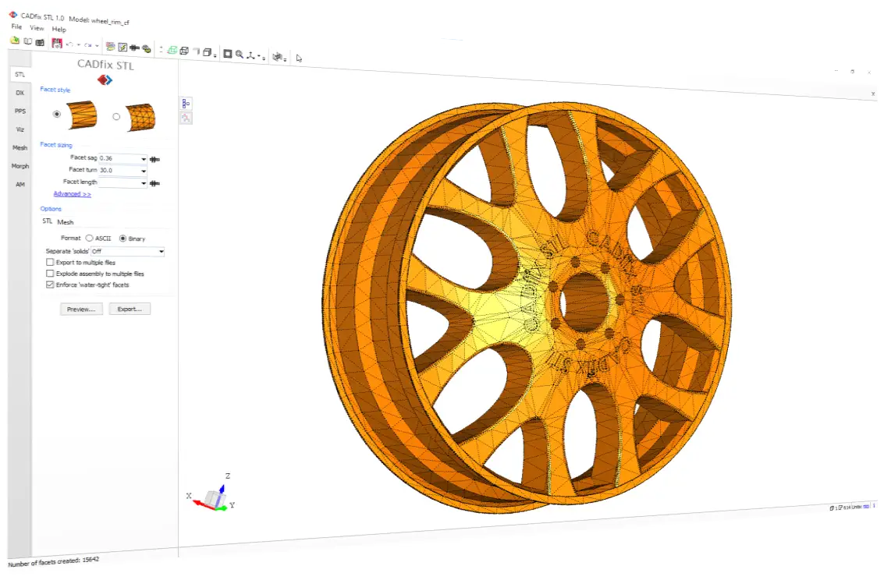Select the first facet style radio button

[56, 114]
